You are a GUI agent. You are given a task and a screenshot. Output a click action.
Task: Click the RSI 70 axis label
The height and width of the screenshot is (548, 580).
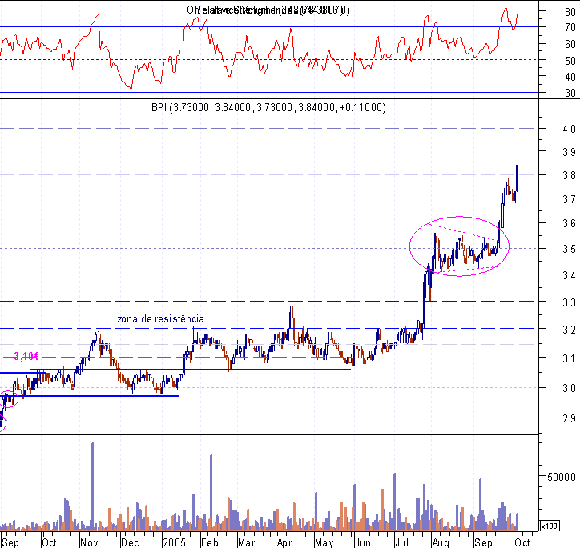pos(570,27)
